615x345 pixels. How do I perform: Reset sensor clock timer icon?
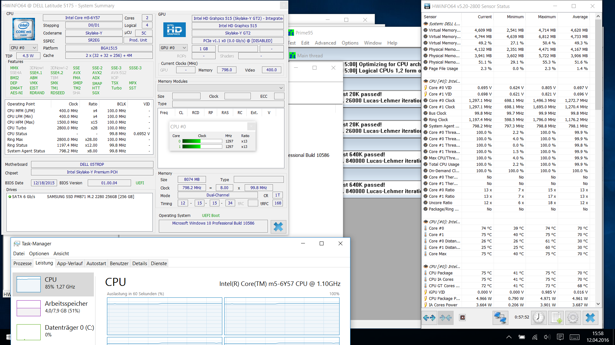tap(539, 318)
